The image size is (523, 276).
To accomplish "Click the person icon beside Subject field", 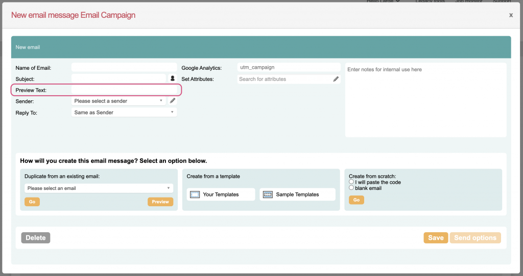I will point(173,79).
